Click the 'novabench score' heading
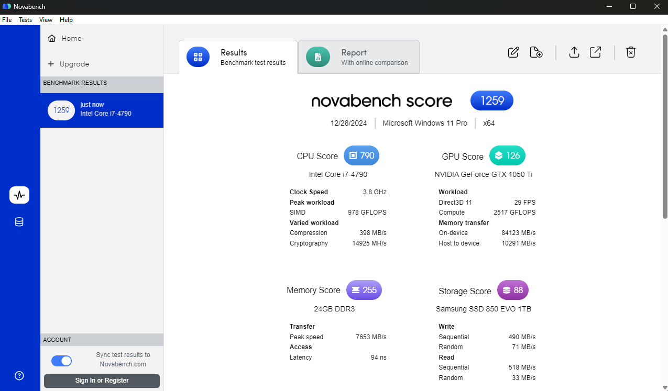 tap(382, 100)
